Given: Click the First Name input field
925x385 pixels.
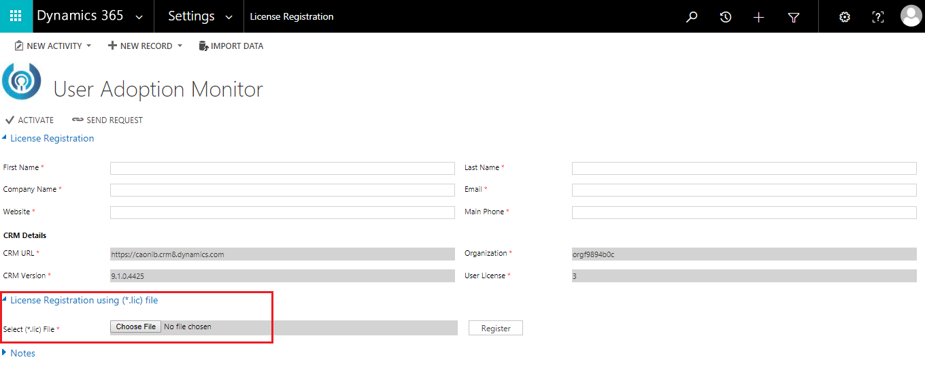Looking at the screenshot, I should (x=282, y=168).
